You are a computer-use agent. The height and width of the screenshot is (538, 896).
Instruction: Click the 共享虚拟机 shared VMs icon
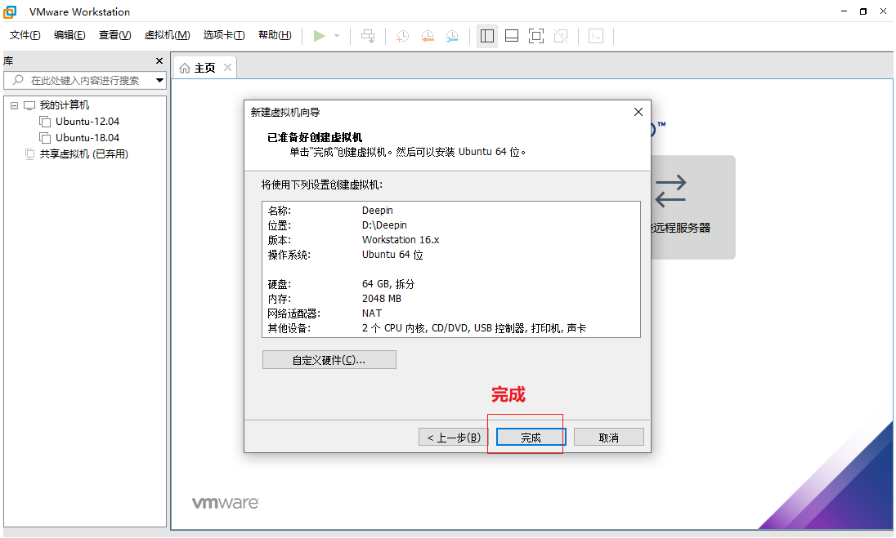point(29,154)
